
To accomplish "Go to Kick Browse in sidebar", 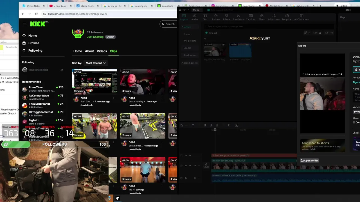I will click(x=31, y=43).
